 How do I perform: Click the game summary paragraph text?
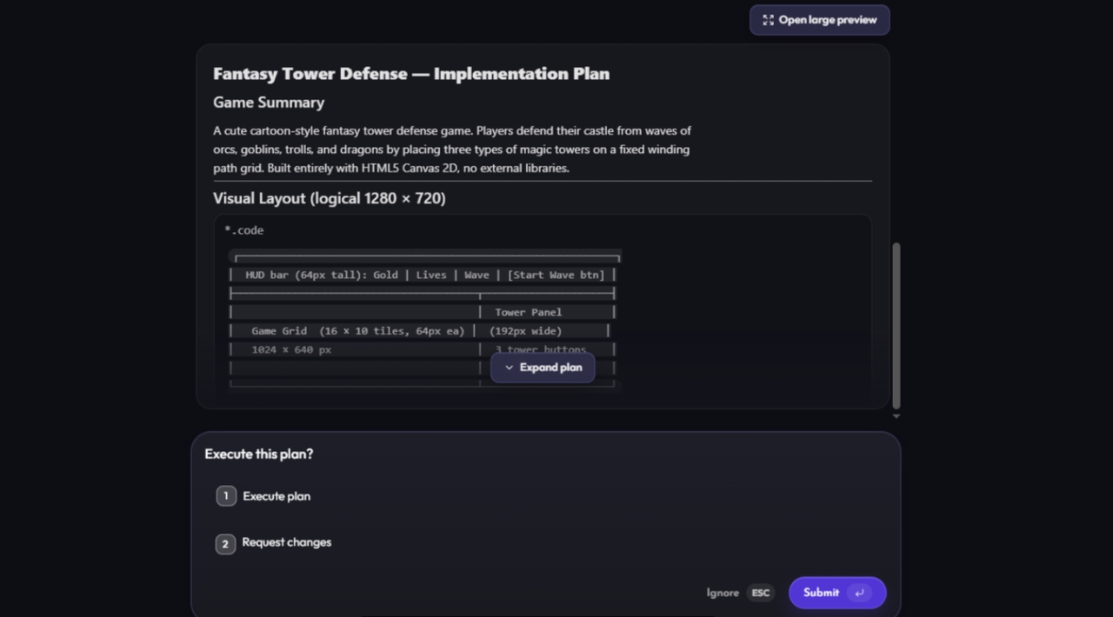pyautogui.click(x=452, y=149)
